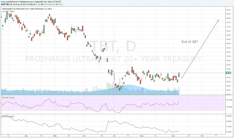Click the RSI 60.0000 scale label
Image resolution: width=234 pixels, height=138 pixels.
tap(229, 100)
